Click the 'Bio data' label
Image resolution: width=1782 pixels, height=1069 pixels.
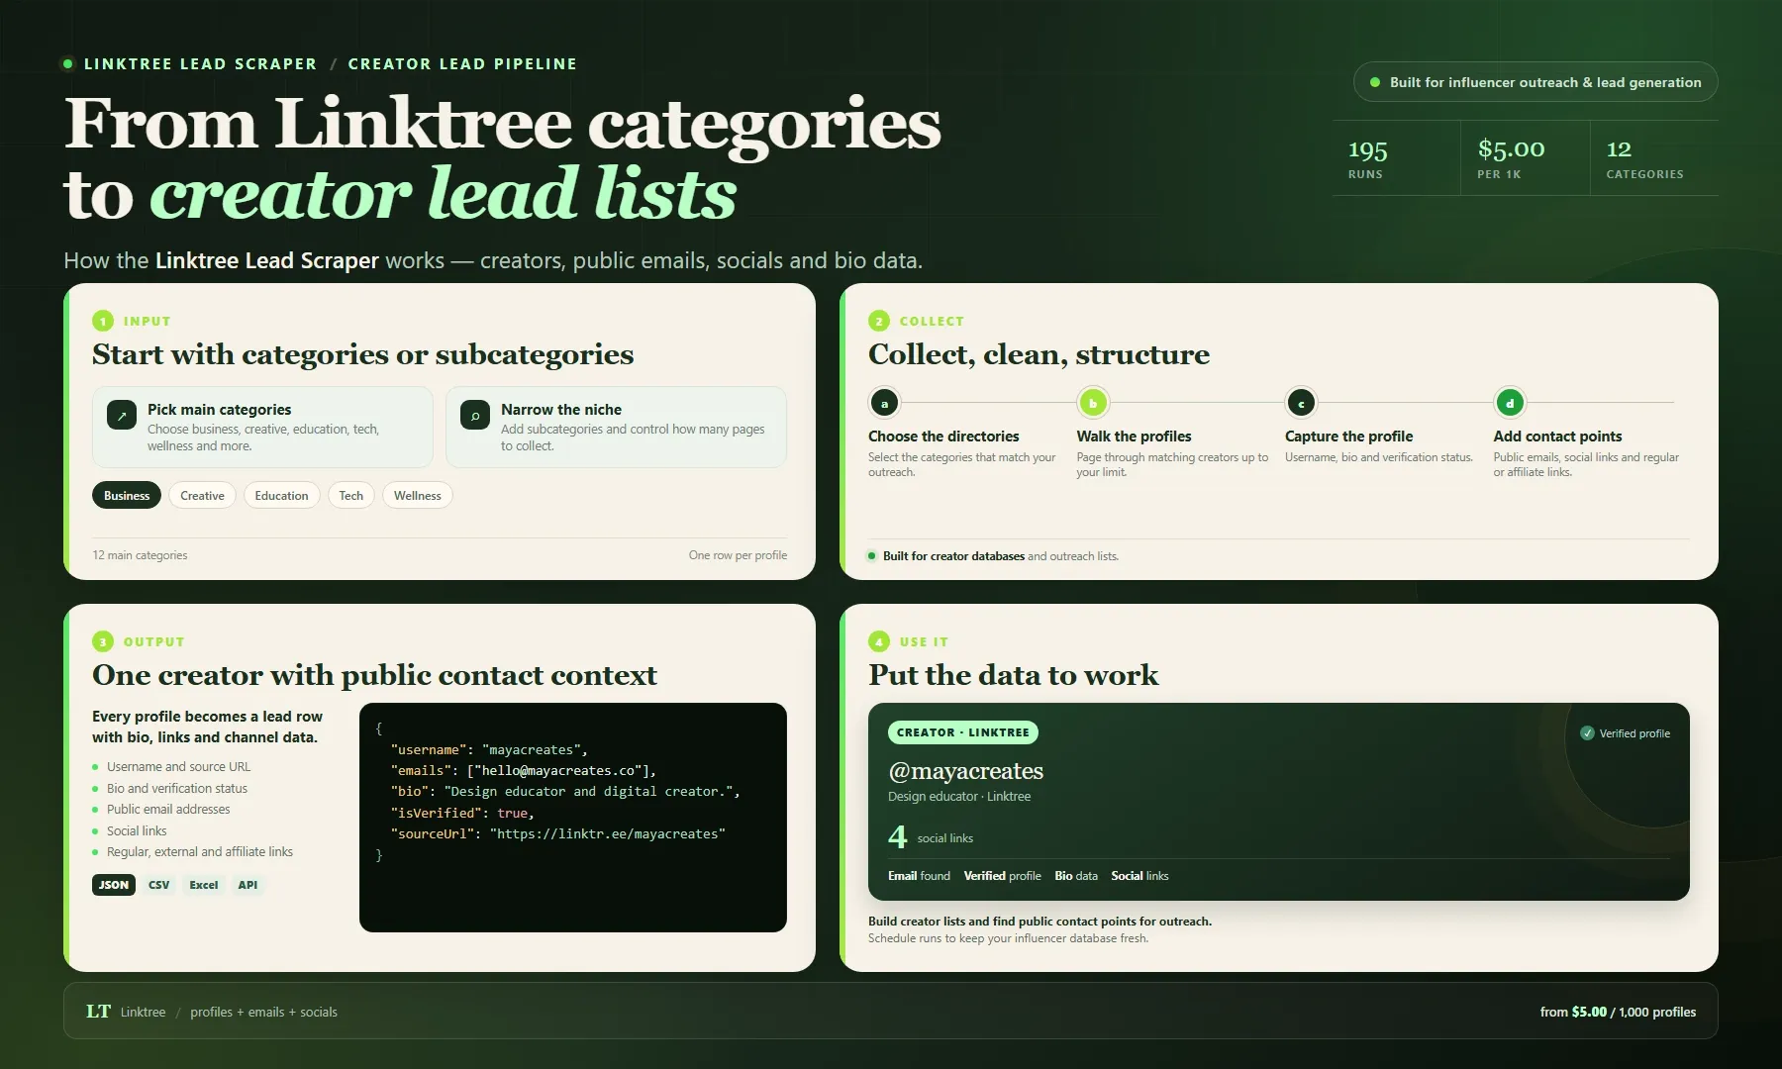[x=1076, y=876]
